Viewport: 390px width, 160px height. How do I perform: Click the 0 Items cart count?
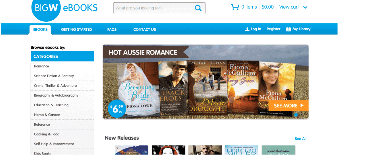[249, 7]
